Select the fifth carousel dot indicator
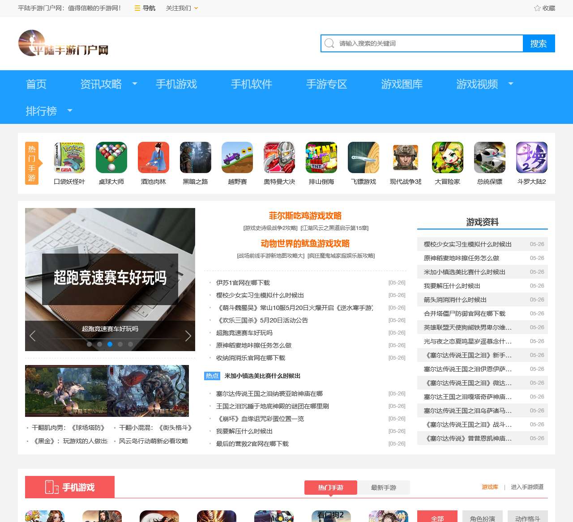 click(x=130, y=344)
